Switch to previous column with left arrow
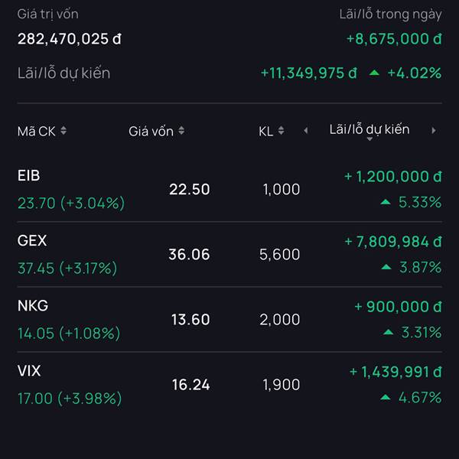Viewport: 459px width, 459px height. [306, 131]
